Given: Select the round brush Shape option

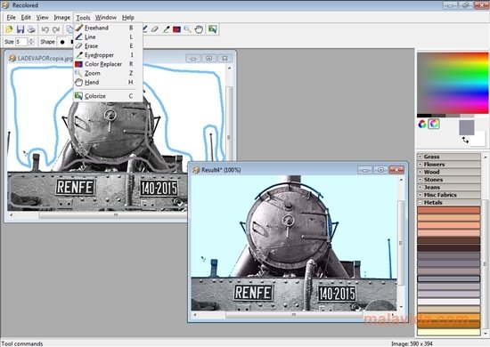Looking at the screenshot, I should (x=62, y=42).
